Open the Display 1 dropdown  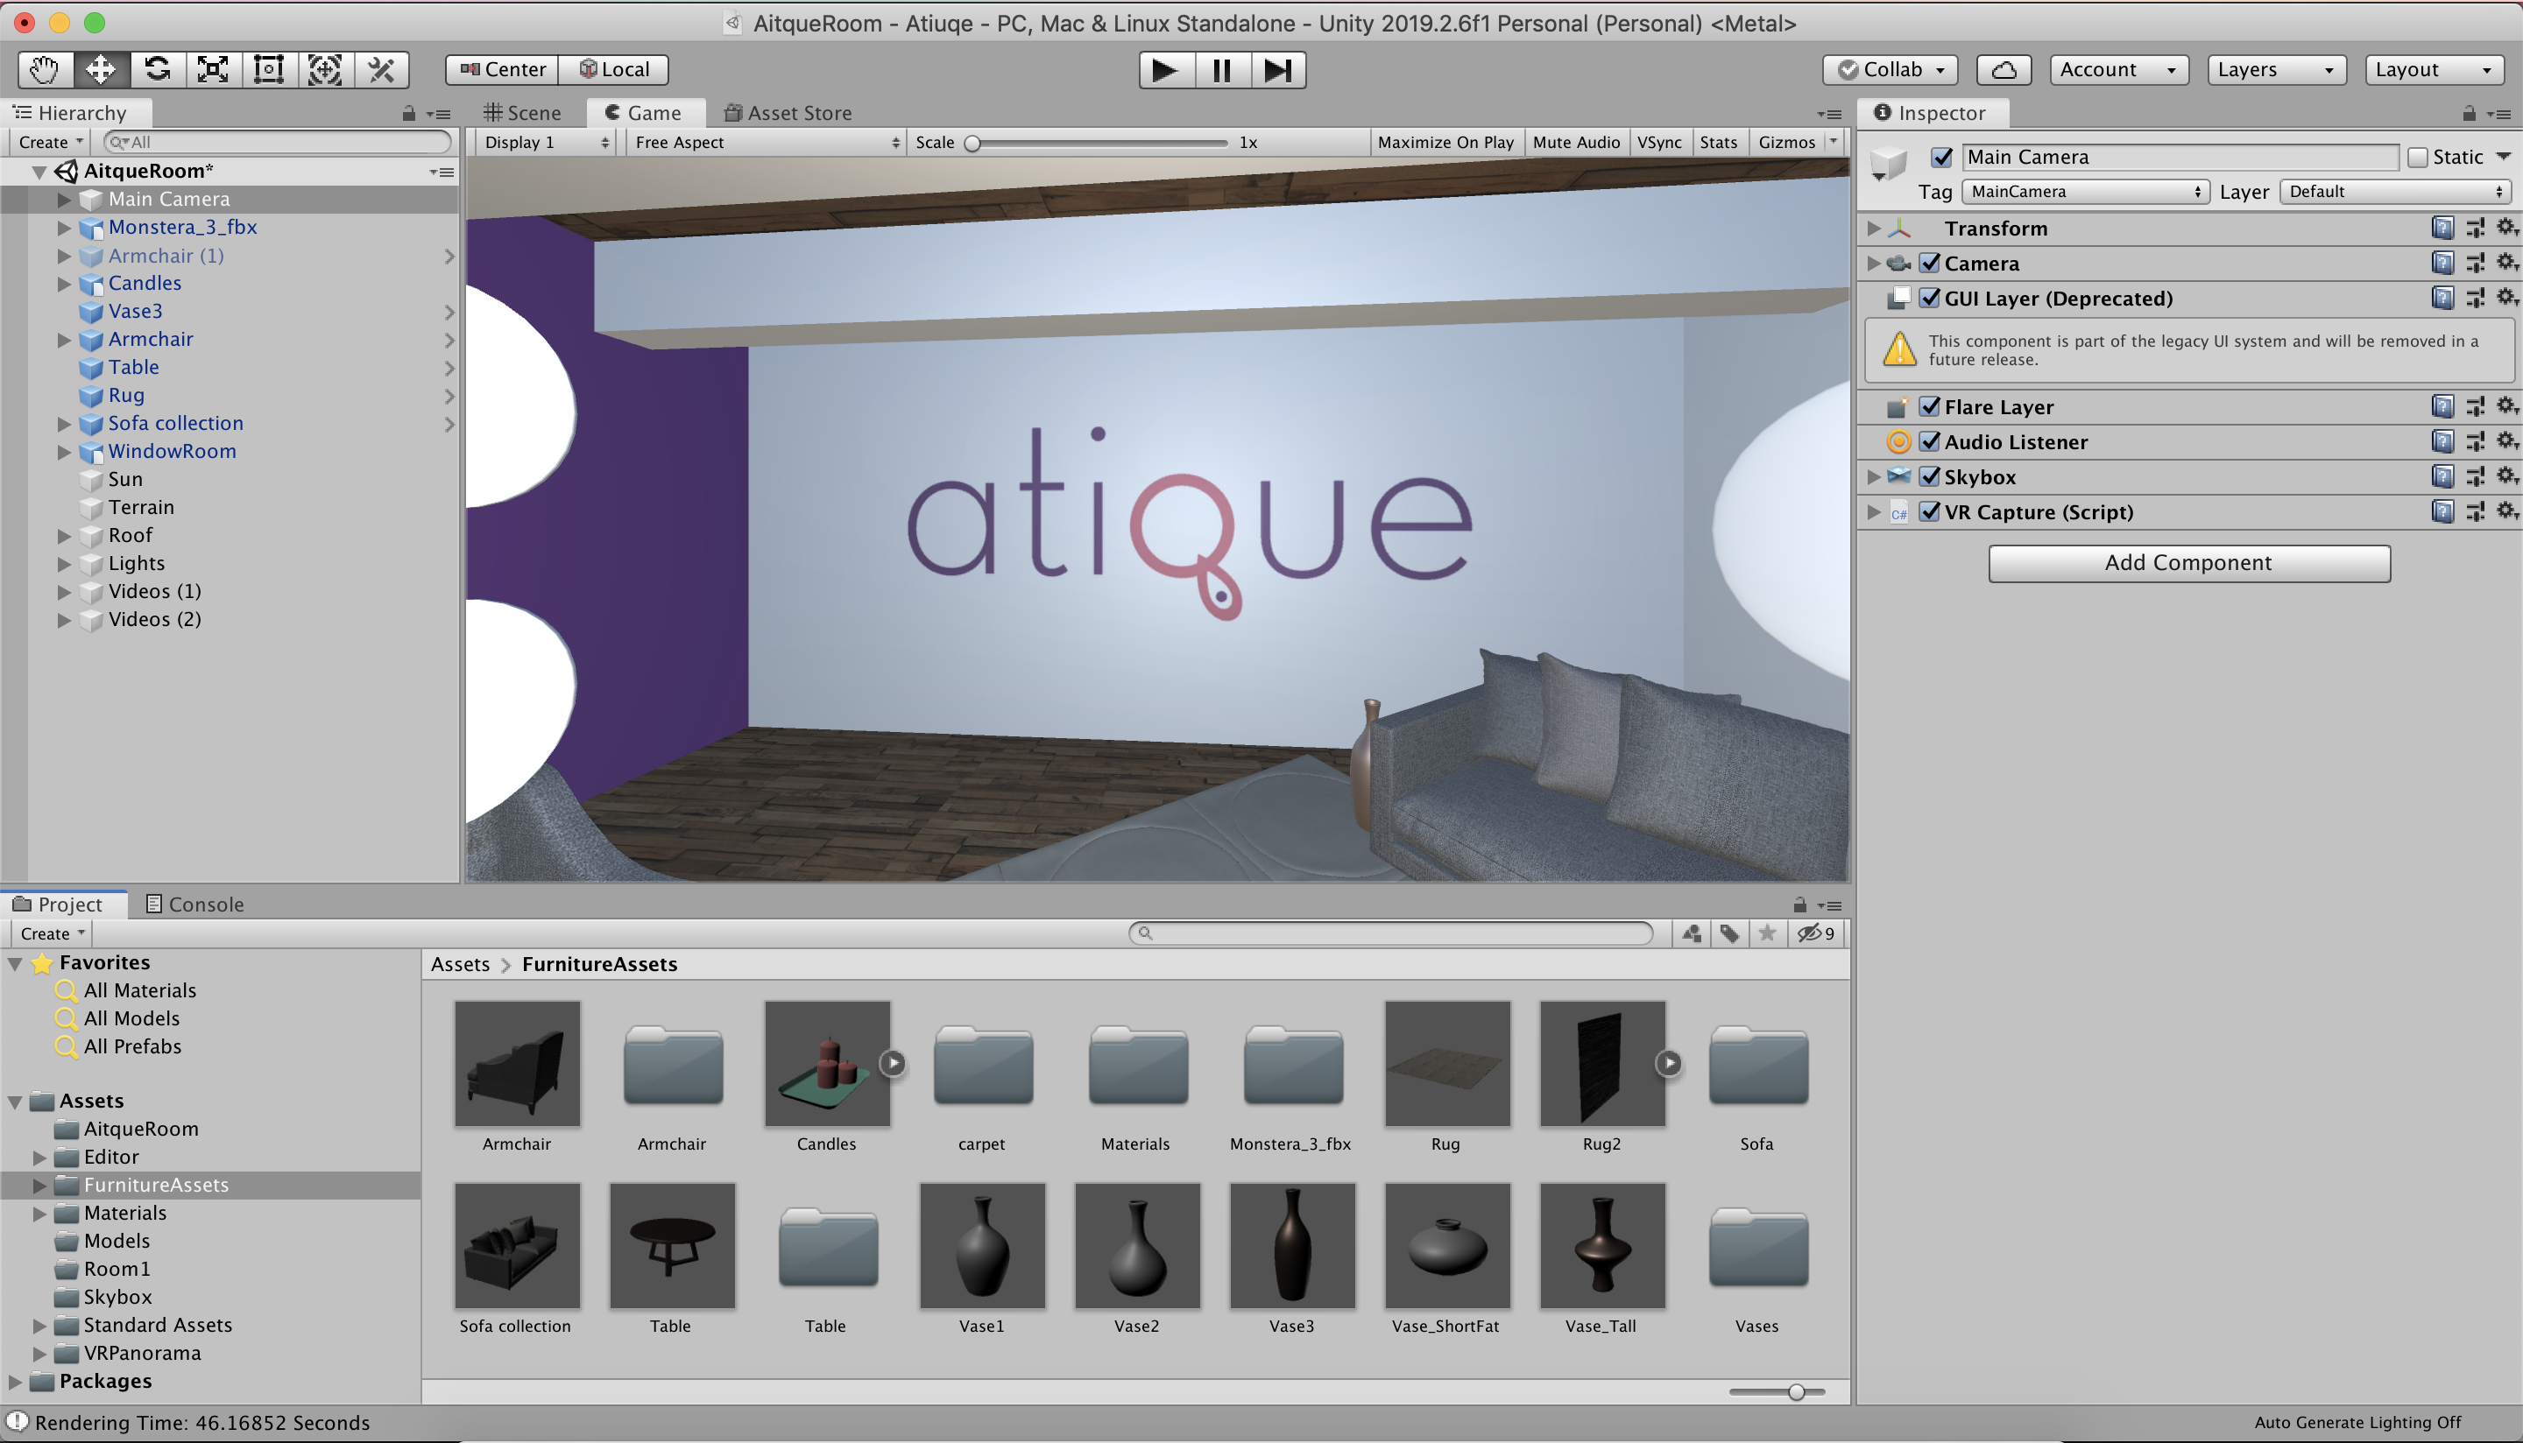(547, 142)
